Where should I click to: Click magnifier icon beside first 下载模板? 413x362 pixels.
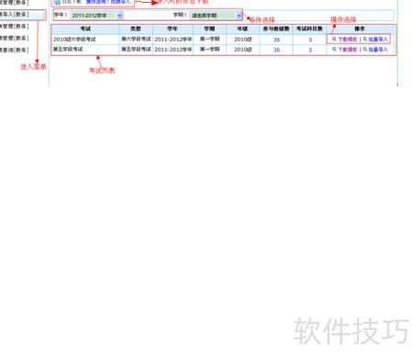click(334, 40)
